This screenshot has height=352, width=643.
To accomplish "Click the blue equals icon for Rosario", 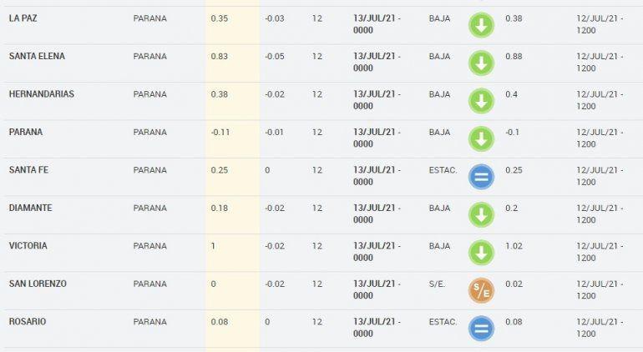I will [481, 328].
